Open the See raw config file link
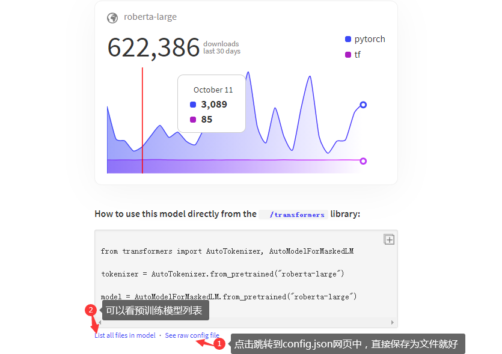 pos(192,335)
